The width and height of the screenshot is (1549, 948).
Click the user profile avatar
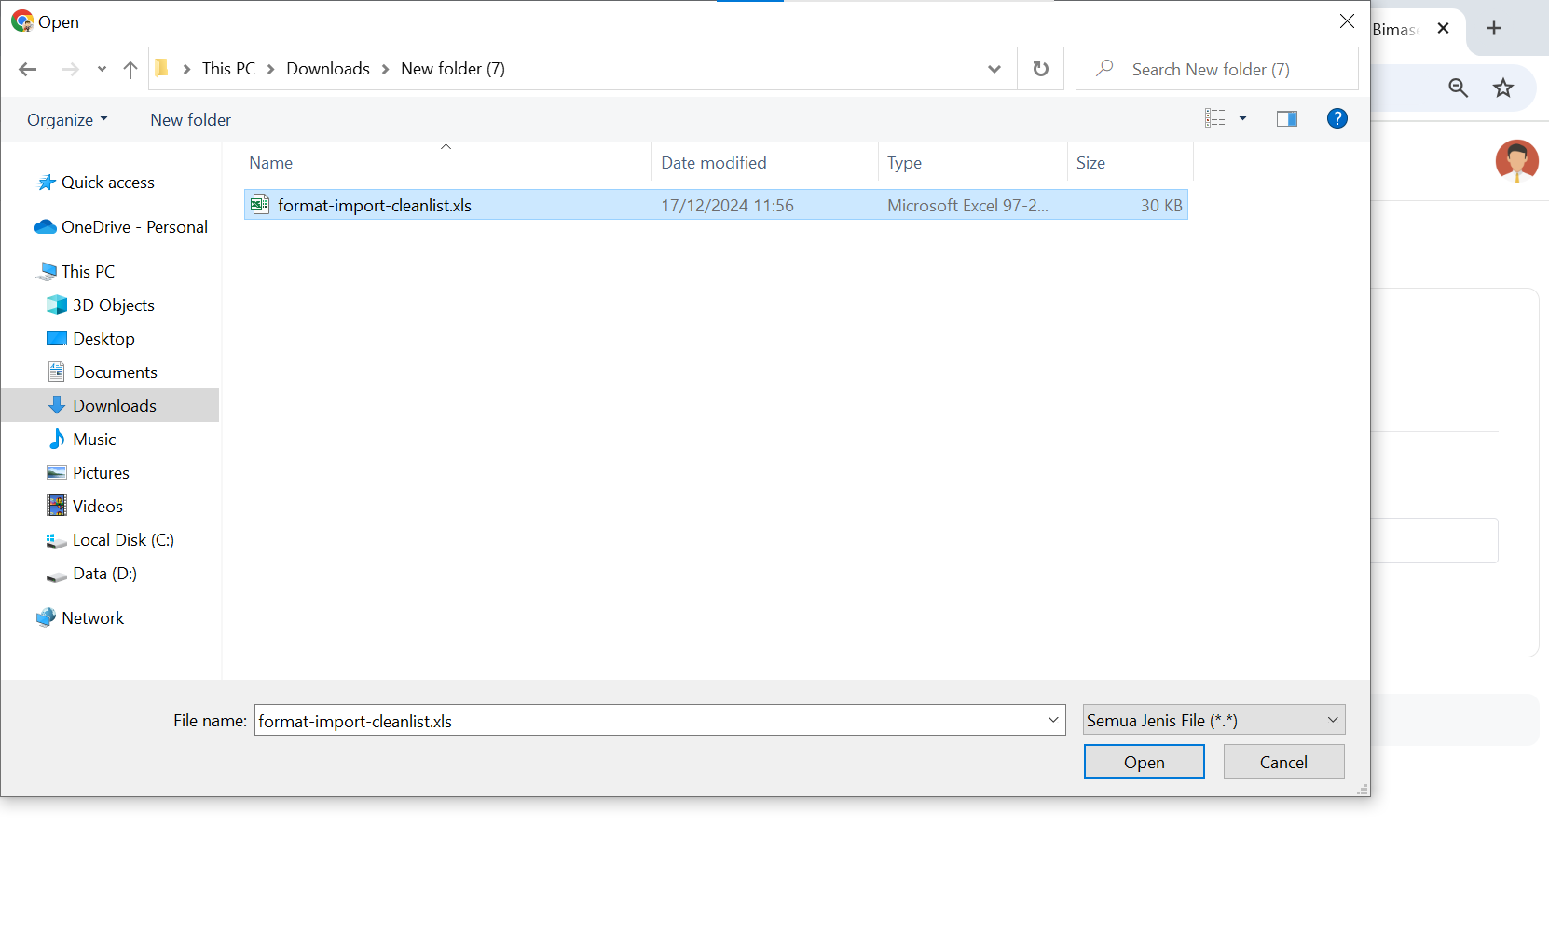tap(1516, 160)
